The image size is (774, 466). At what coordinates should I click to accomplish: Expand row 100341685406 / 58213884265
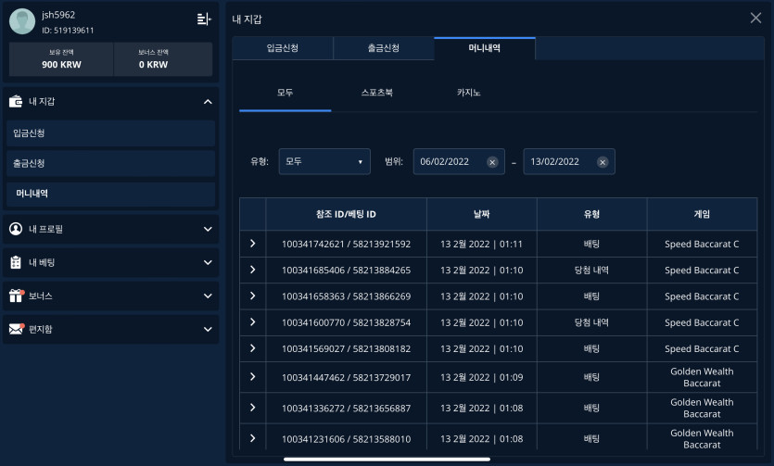click(x=253, y=270)
